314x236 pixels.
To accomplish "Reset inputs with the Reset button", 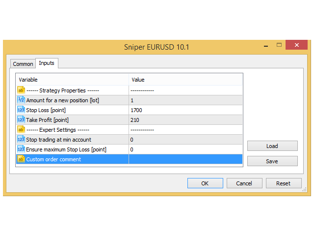I will pos(283,183).
